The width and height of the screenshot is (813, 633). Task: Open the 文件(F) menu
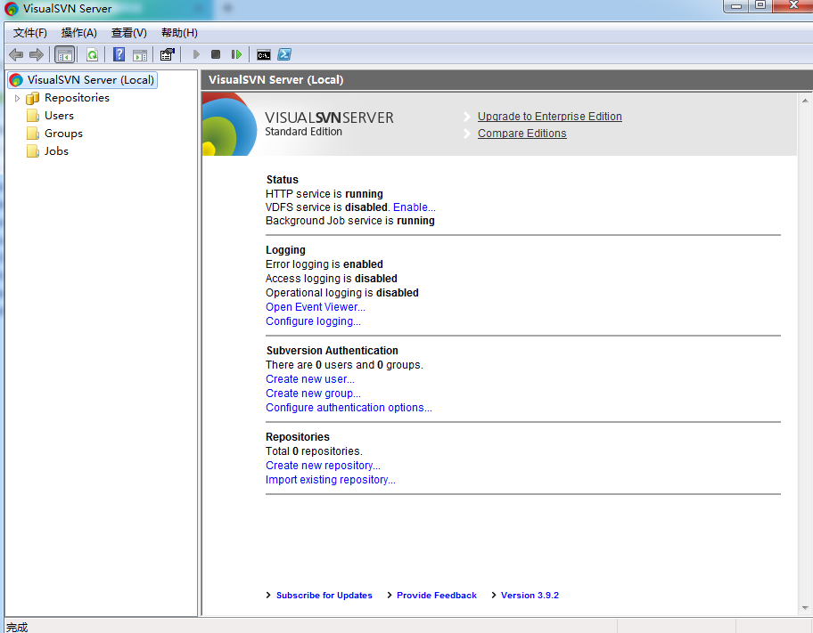30,33
